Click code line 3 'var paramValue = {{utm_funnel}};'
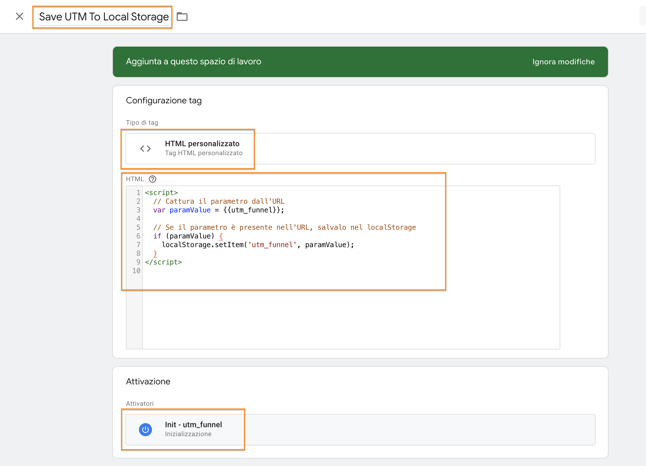The image size is (646, 466). pyautogui.click(x=218, y=210)
